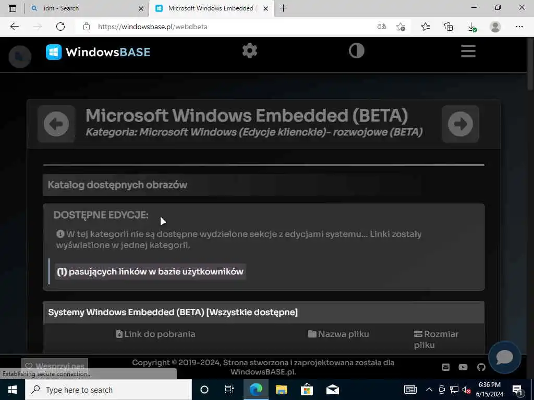Open File Explorer from taskbar
534x400 pixels.
point(281,390)
